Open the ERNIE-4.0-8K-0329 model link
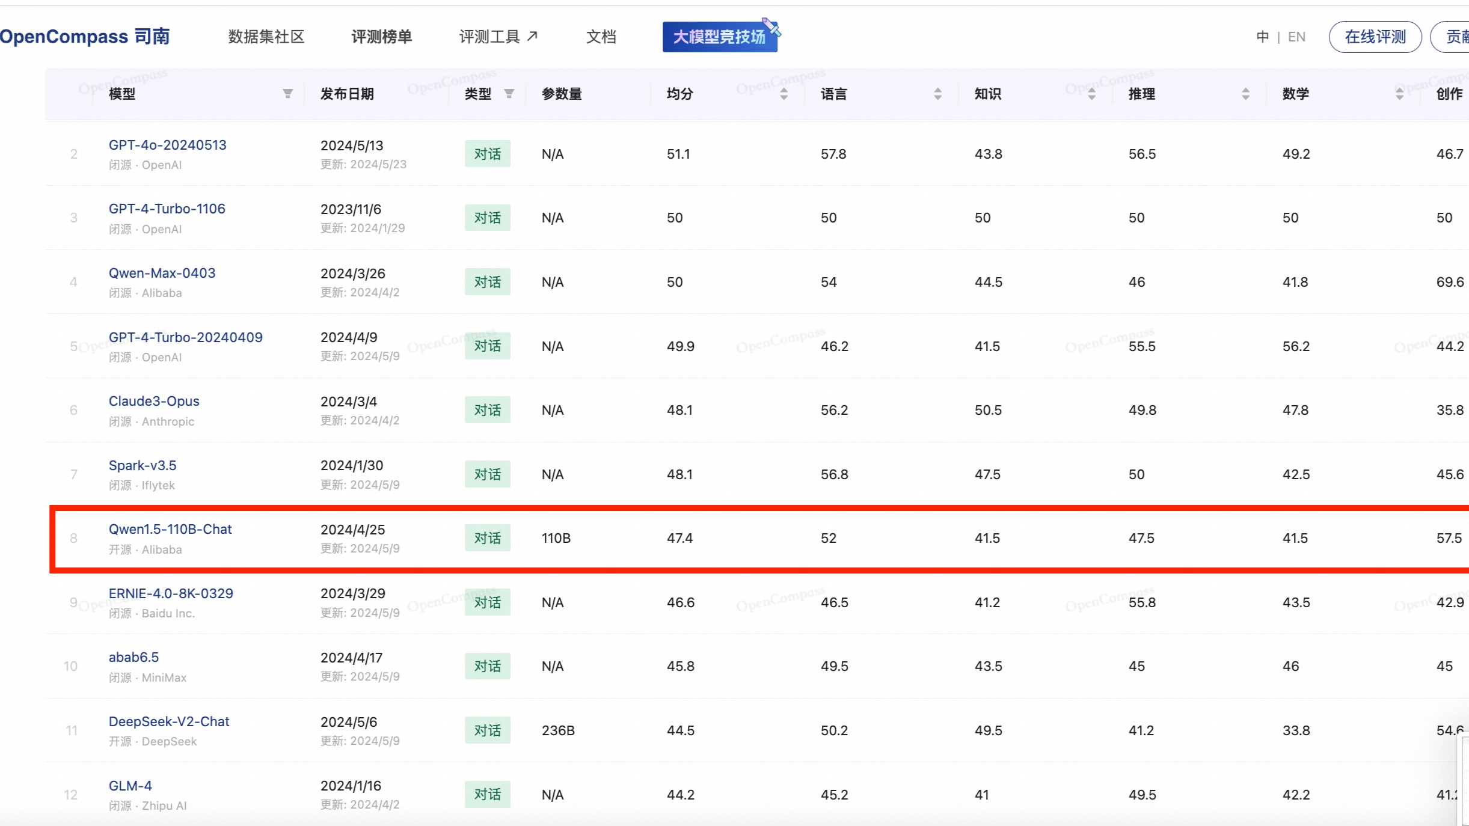Screen dimensions: 1469x826 click(171, 593)
